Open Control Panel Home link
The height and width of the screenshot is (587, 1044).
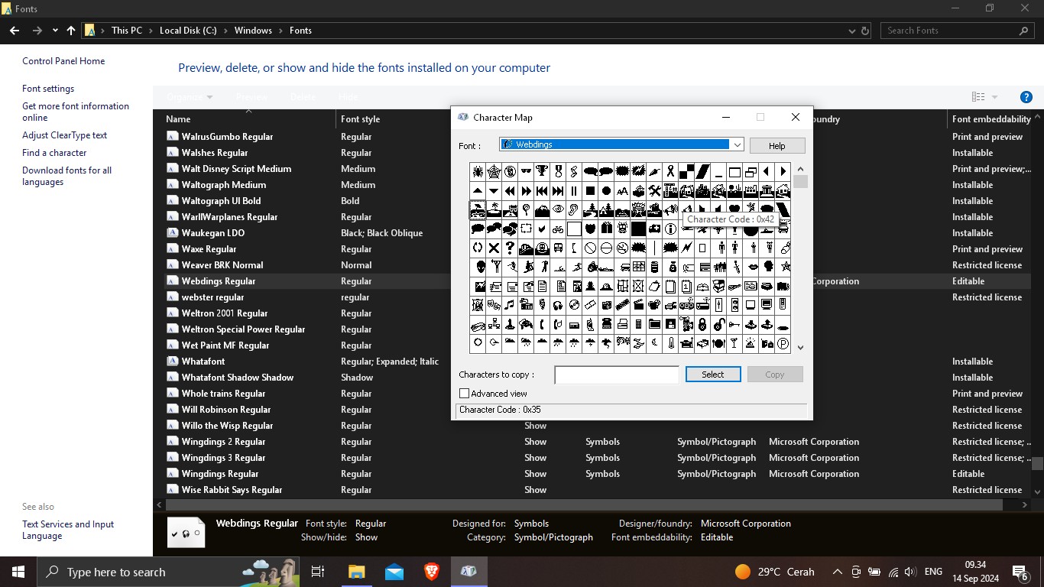pos(63,61)
